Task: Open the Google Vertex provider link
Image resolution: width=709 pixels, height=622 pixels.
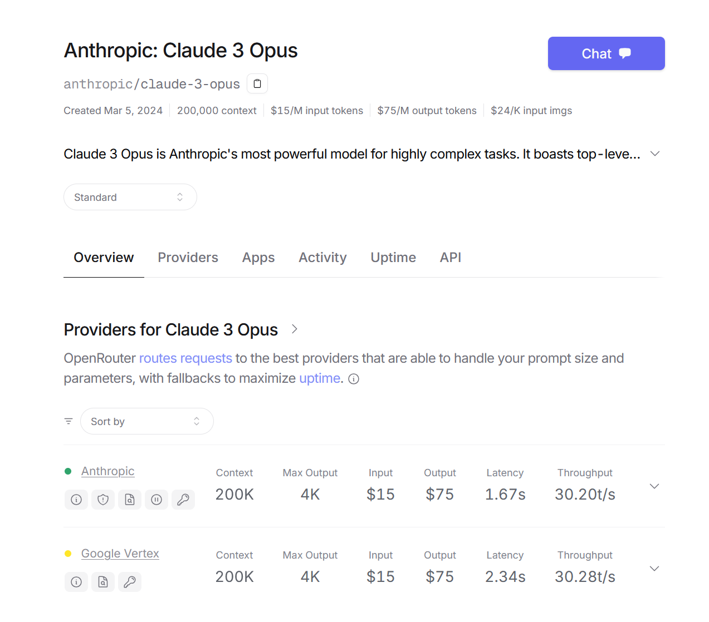Action: coord(120,554)
